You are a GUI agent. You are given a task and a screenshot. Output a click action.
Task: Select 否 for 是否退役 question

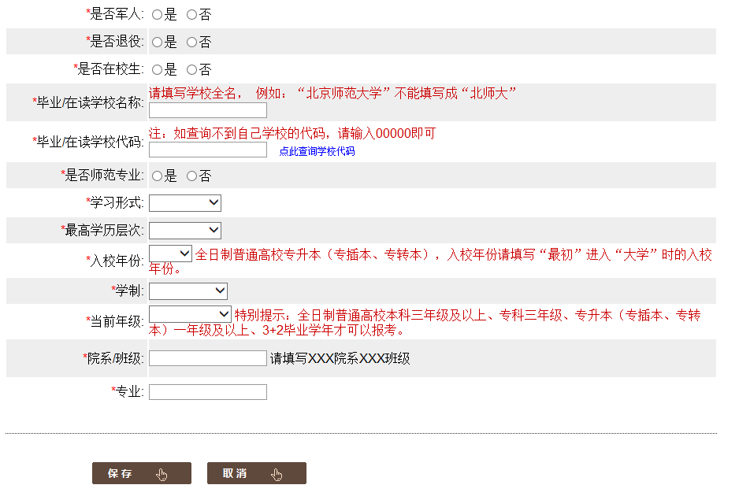193,42
